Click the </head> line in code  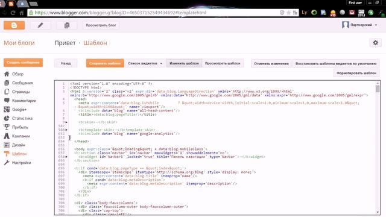(81, 141)
